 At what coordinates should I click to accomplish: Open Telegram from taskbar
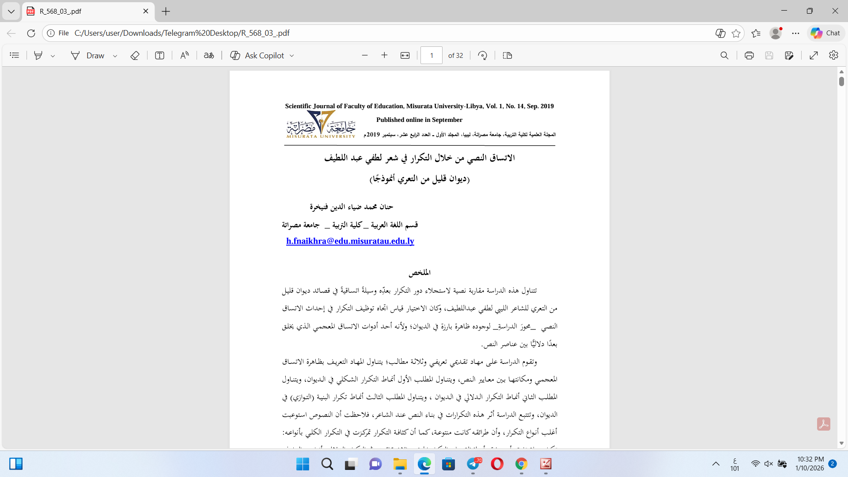473,464
